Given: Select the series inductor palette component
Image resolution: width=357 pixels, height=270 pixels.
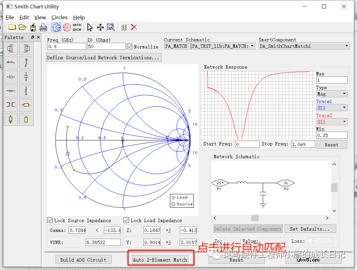Looking at the screenshot, I should (x=11, y=63).
